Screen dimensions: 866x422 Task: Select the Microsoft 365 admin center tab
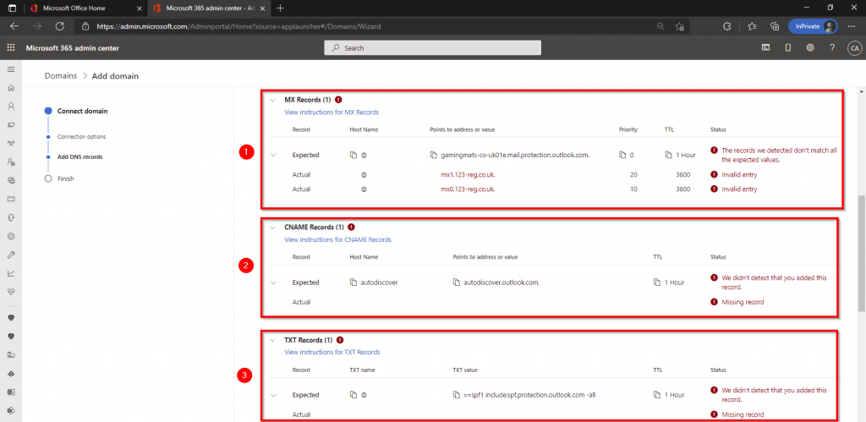click(210, 8)
